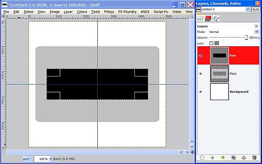Select the Background layer name

click(x=239, y=92)
